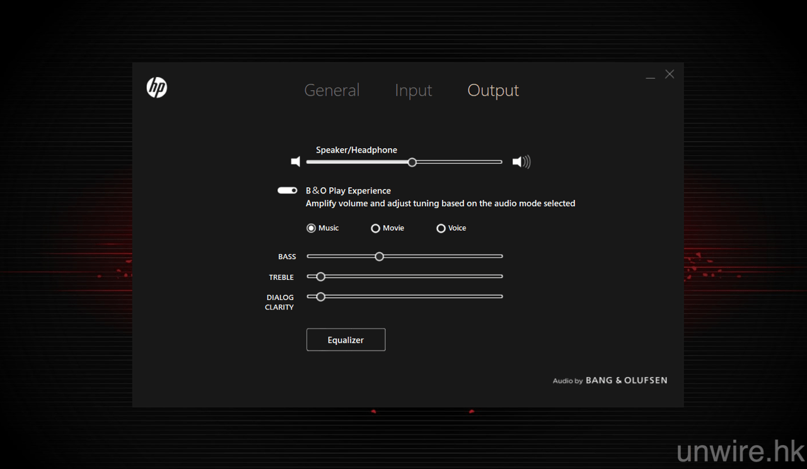Select the Output tab

coord(493,90)
